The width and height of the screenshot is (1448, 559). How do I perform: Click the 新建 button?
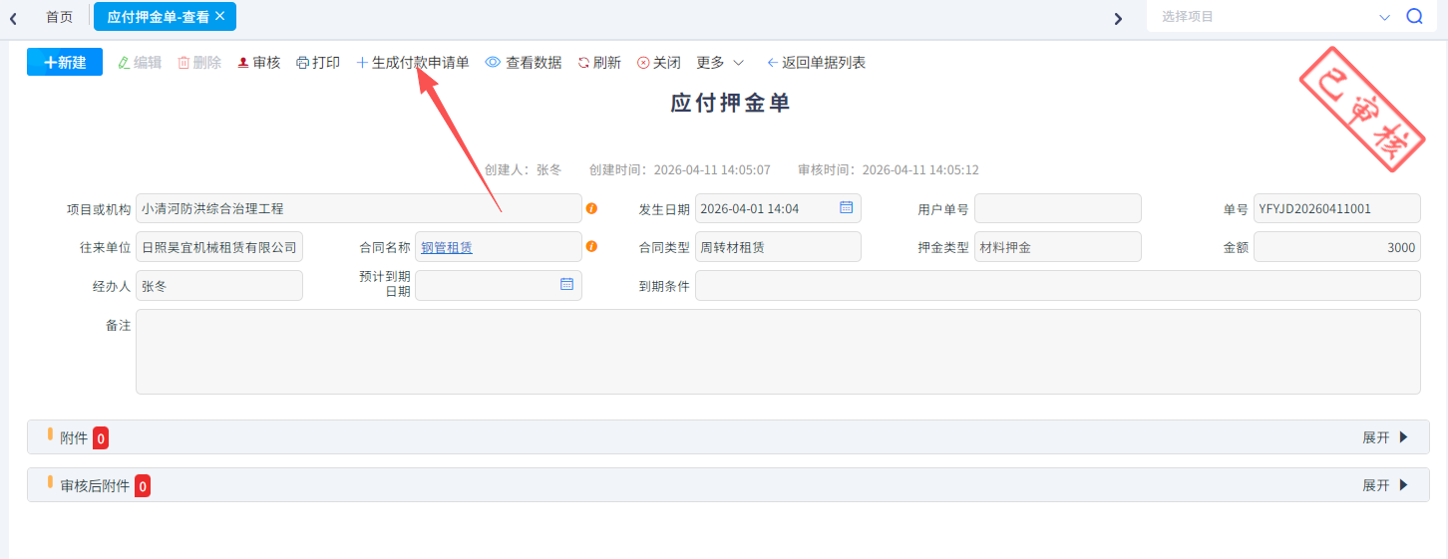(65, 62)
